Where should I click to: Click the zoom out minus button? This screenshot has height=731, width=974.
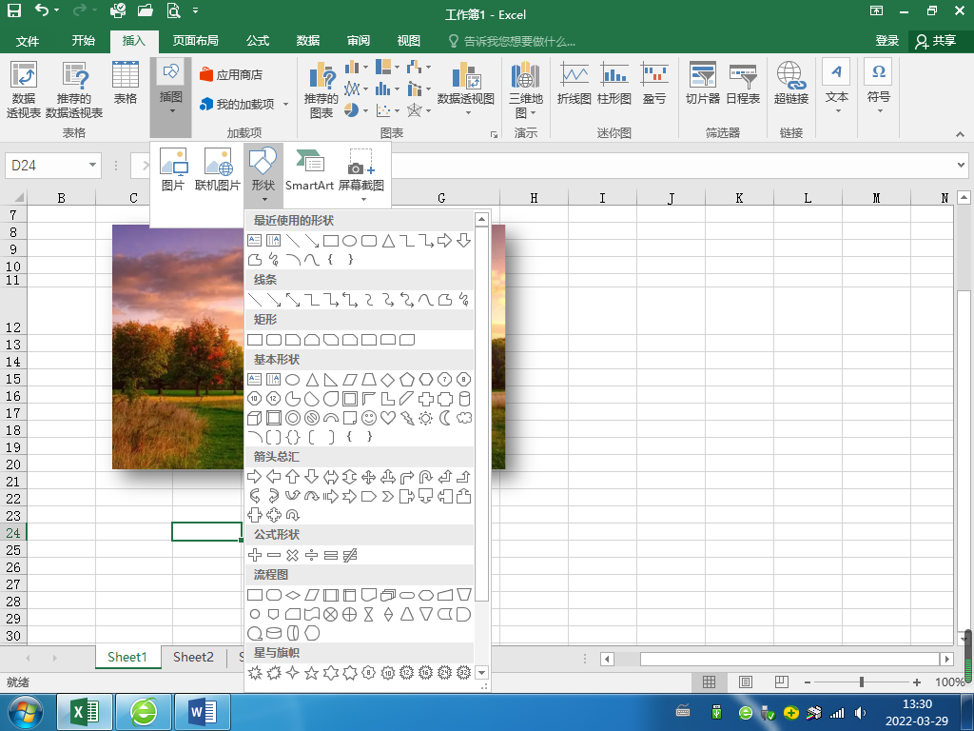pos(807,682)
